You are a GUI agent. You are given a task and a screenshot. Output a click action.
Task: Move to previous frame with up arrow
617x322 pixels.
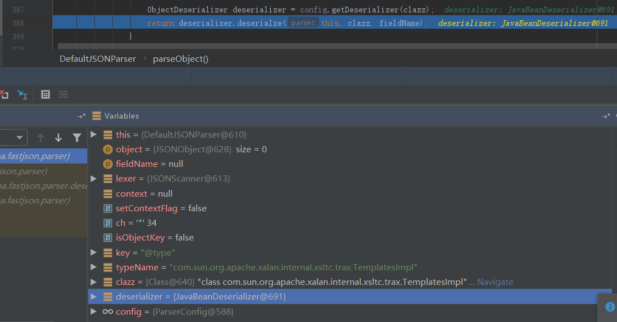point(40,138)
